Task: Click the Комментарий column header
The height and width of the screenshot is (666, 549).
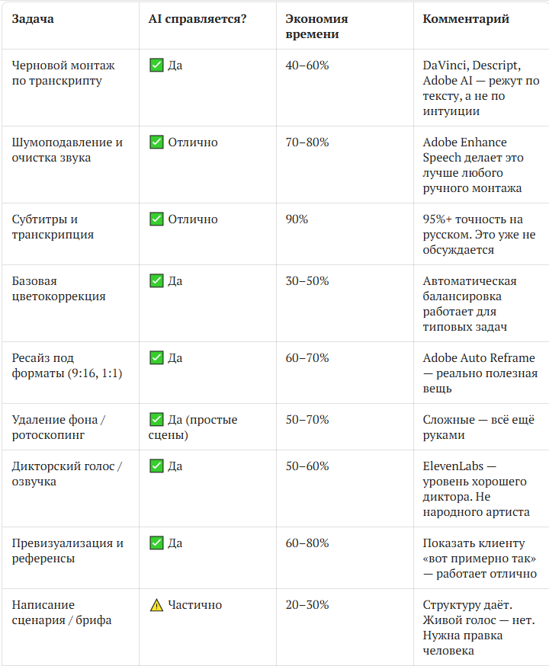Action: tap(466, 19)
